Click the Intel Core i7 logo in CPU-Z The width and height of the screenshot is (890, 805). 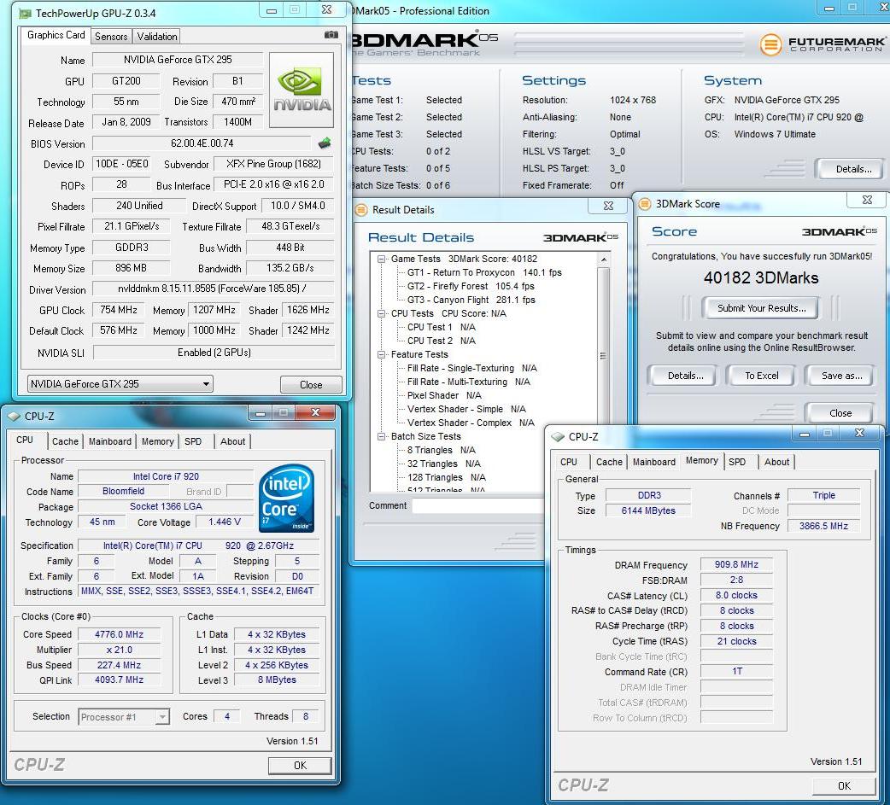[x=287, y=498]
